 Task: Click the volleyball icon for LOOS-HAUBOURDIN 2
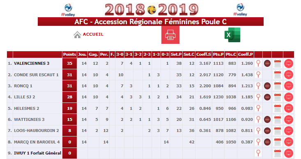(x=267, y=131)
